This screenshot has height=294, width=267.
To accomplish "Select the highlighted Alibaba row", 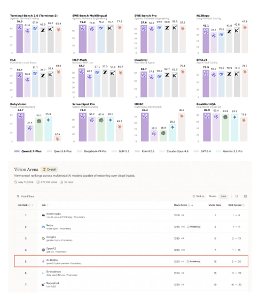I will pyautogui.click(x=131, y=261).
